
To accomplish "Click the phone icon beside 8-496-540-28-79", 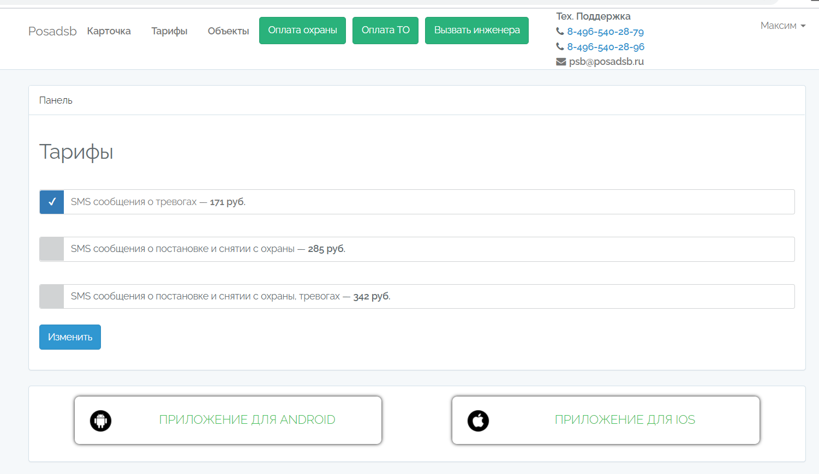I will click(x=560, y=32).
